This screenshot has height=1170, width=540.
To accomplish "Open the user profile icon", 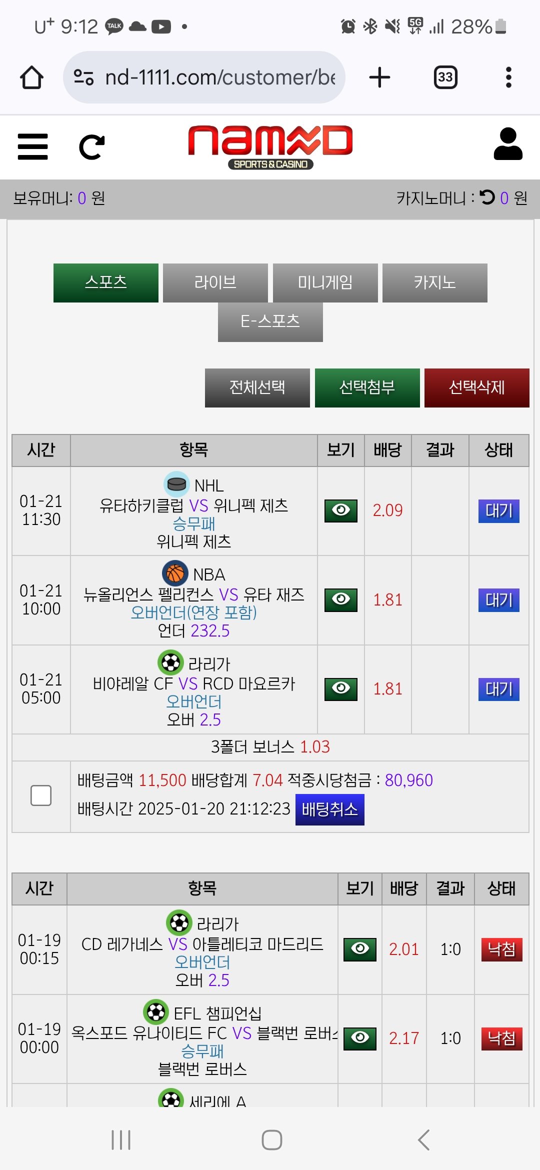I will coord(507,144).
